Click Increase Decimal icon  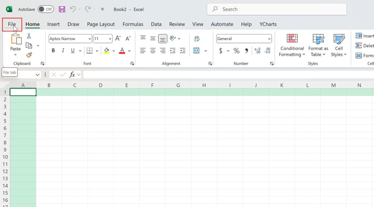(257, 51)
